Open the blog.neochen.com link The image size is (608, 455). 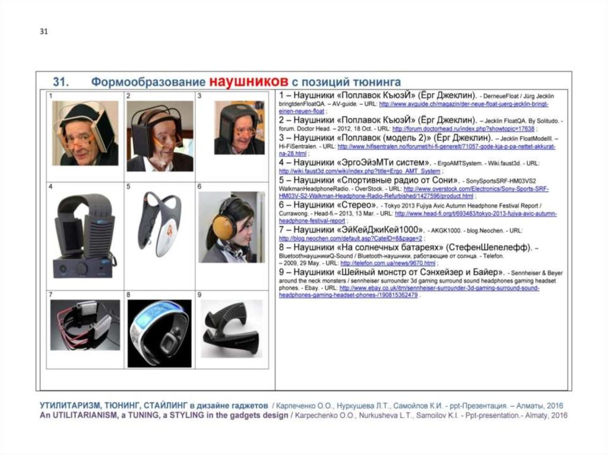click(x=350, y=238)
